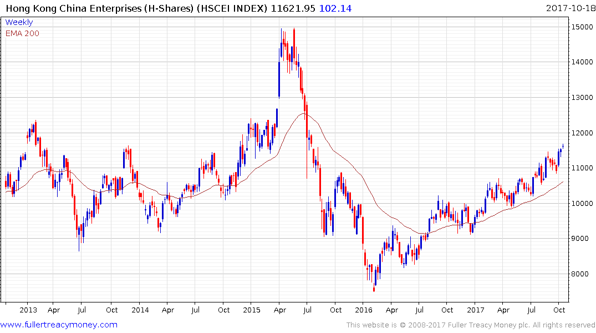This screenshot has width=596, height=333.
Task: Click the 15000 price axis label
Action: (x=580, y=27)
